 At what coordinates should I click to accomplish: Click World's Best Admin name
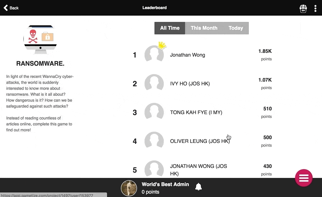(165, 184)
